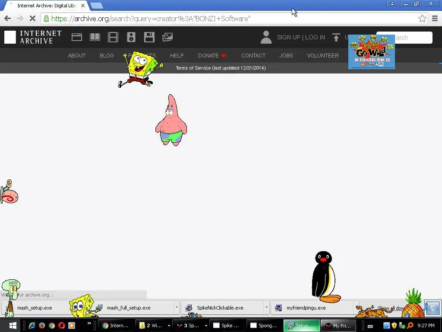Click the green padlock security icon
The image size is (442, 332).
coord(46,19)
